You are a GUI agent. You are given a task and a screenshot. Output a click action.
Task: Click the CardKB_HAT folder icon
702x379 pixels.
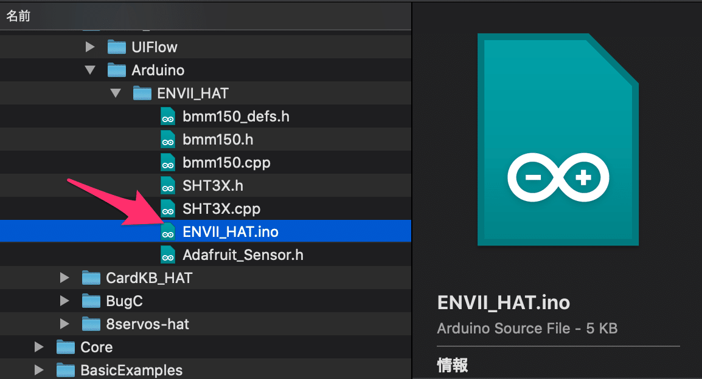pyautogui.click(x=91, y=278)
